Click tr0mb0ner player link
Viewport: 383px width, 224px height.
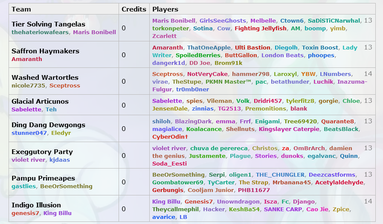pyautogui.click(x=192, y=89)
